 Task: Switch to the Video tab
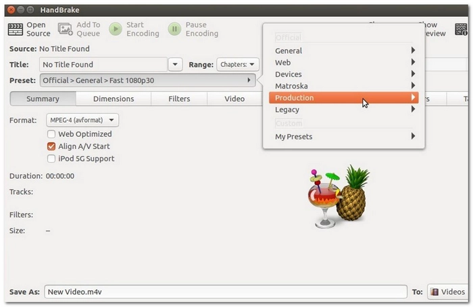click(234, 99)
